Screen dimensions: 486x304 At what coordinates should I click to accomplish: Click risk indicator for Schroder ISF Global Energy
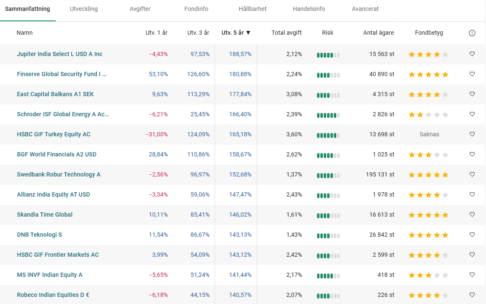(x=328, y=115)
